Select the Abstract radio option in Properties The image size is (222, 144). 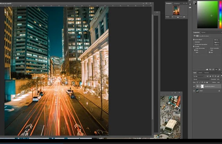[x=194, y=42]
